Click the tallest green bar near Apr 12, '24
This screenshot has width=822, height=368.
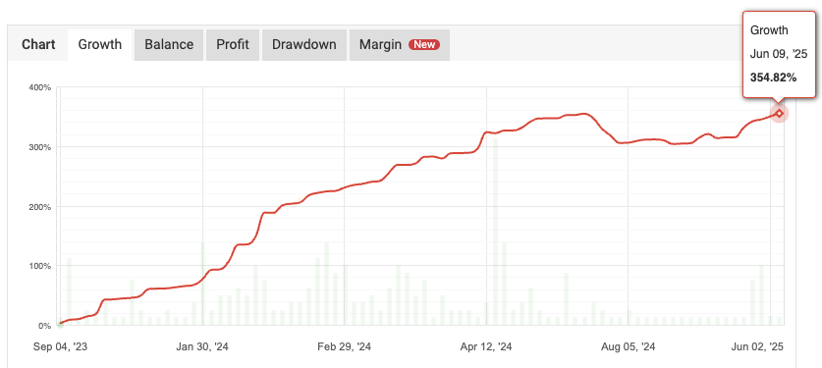coord(495,232)
